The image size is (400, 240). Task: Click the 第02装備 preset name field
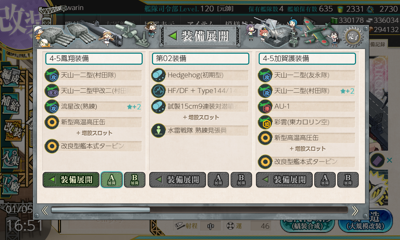tap(201, 59)
